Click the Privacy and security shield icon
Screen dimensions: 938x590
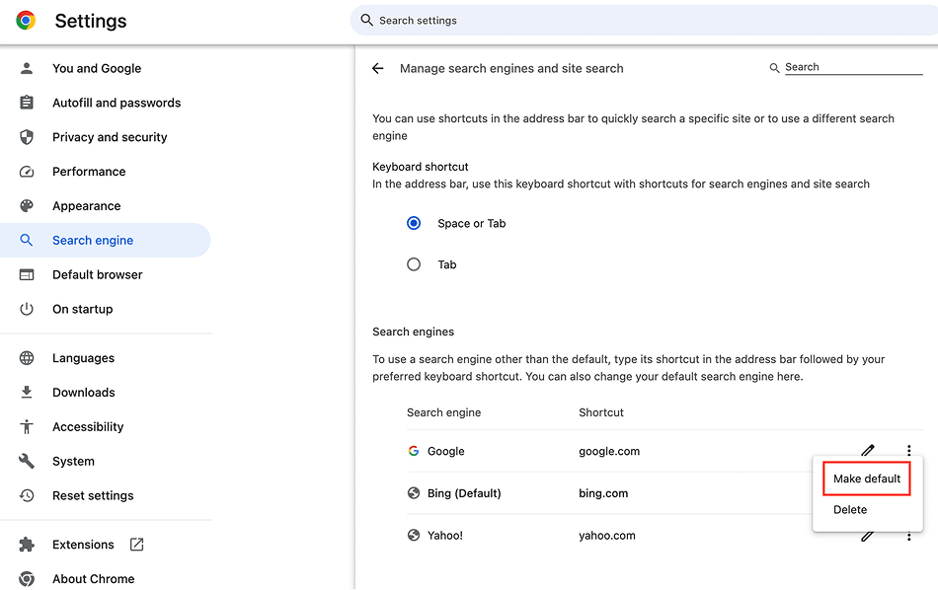(27, 137)
